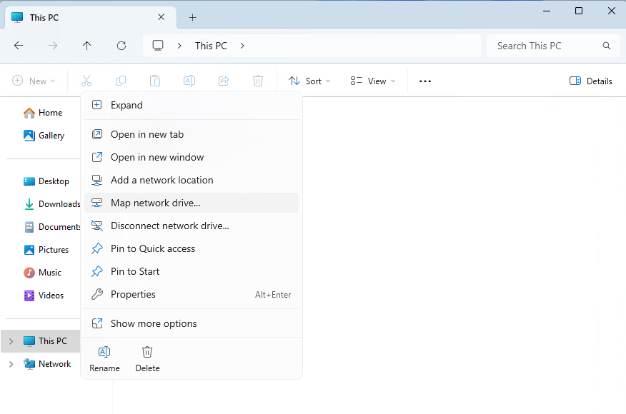The width and height of the screenshot is (626, 414).
Task: Choose Open in new tab
Action: click(x=147, y=134)
